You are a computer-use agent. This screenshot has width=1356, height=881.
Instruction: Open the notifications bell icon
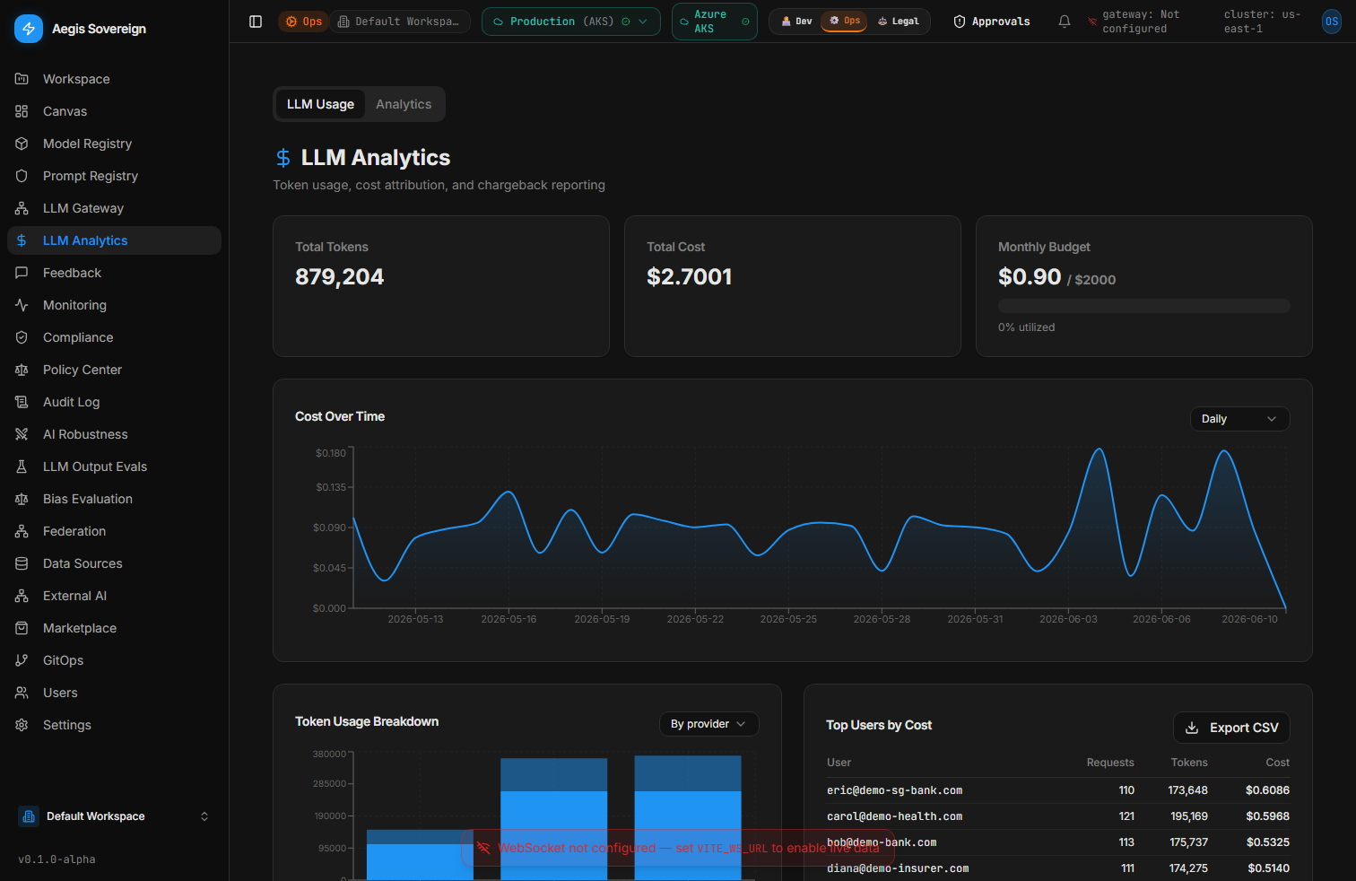coord(1065,22)
